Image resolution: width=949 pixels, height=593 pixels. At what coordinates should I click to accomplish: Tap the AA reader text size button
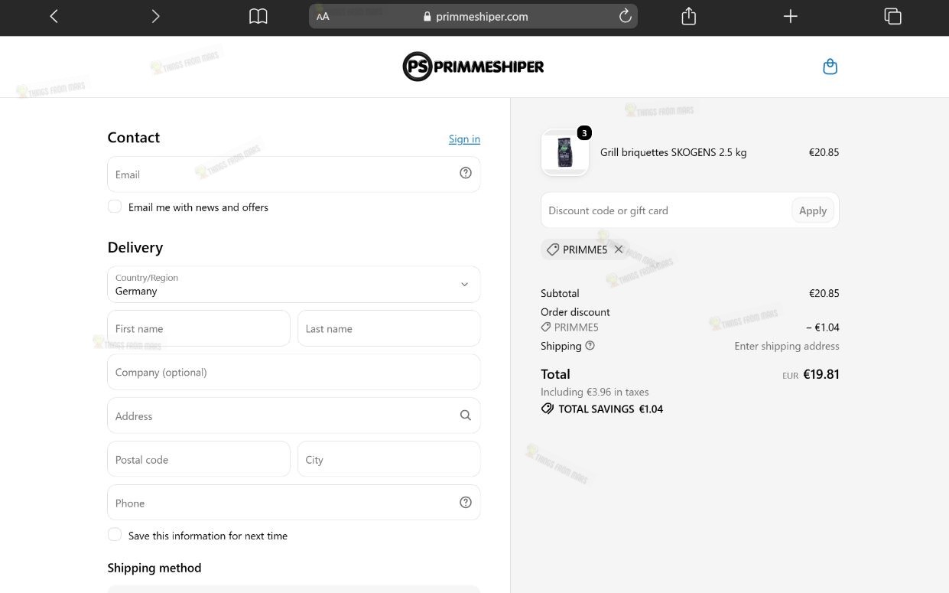[323, 16]
